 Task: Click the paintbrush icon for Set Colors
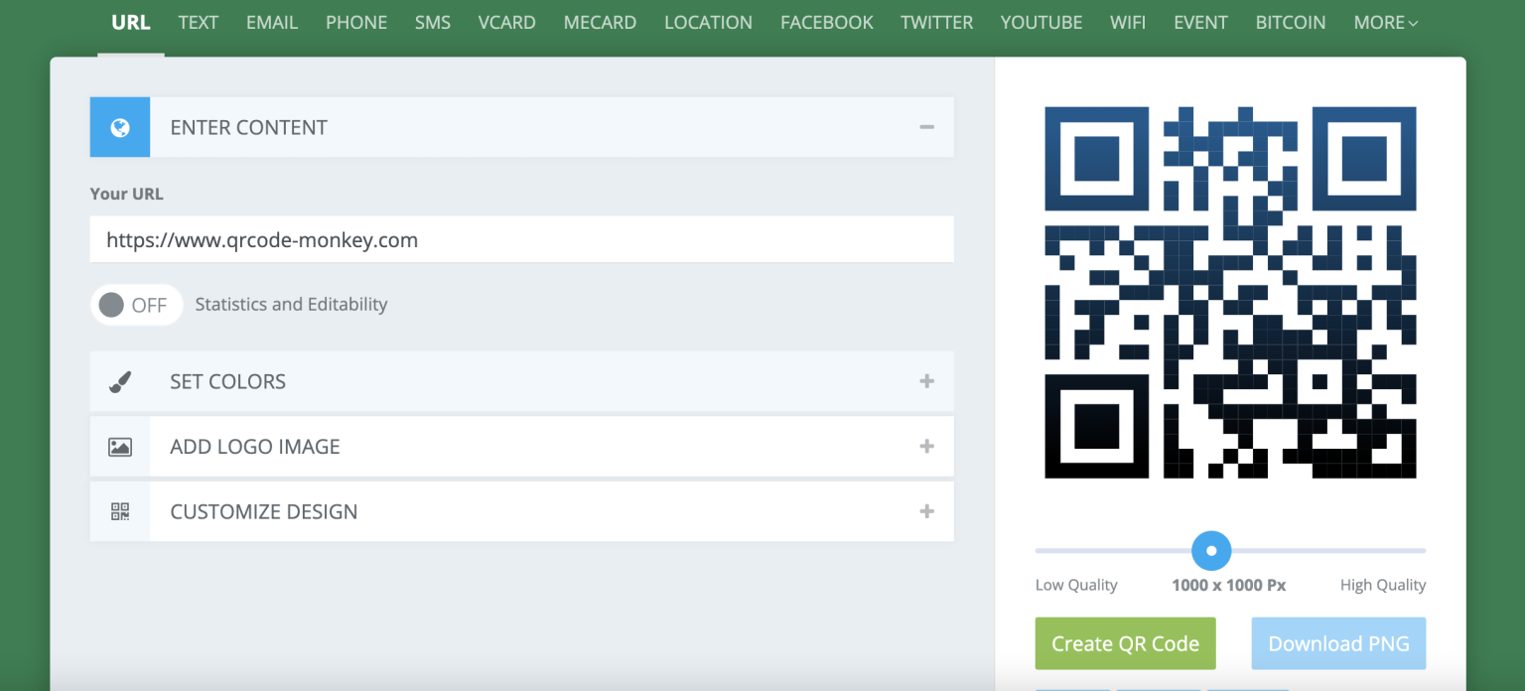pos(120,381)
